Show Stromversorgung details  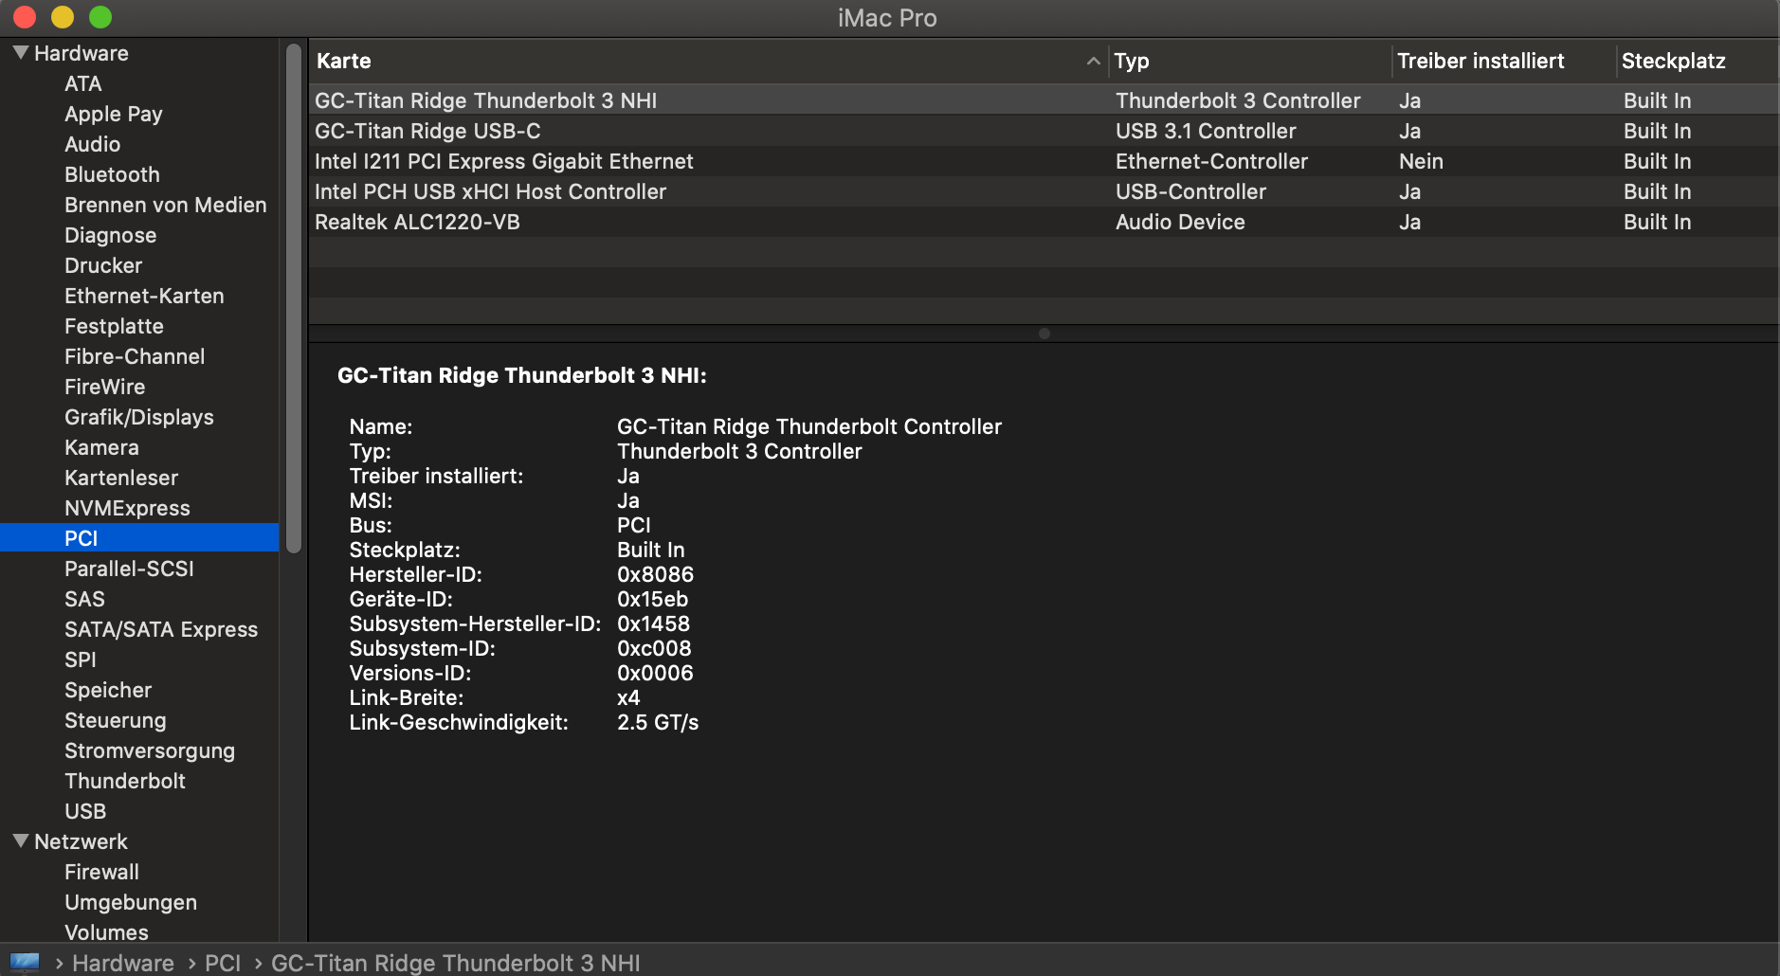coord(150,750)
